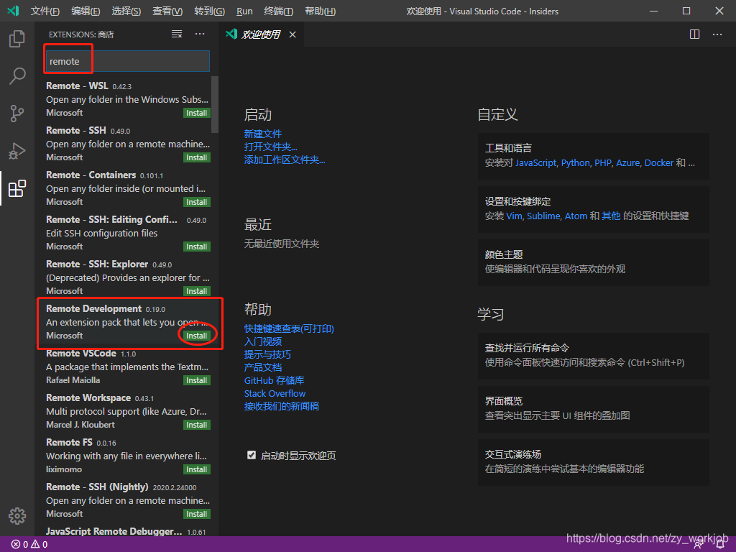736x552 pixels.
Task: Click the Sublime keybinding link
Action: click(543, 216)
